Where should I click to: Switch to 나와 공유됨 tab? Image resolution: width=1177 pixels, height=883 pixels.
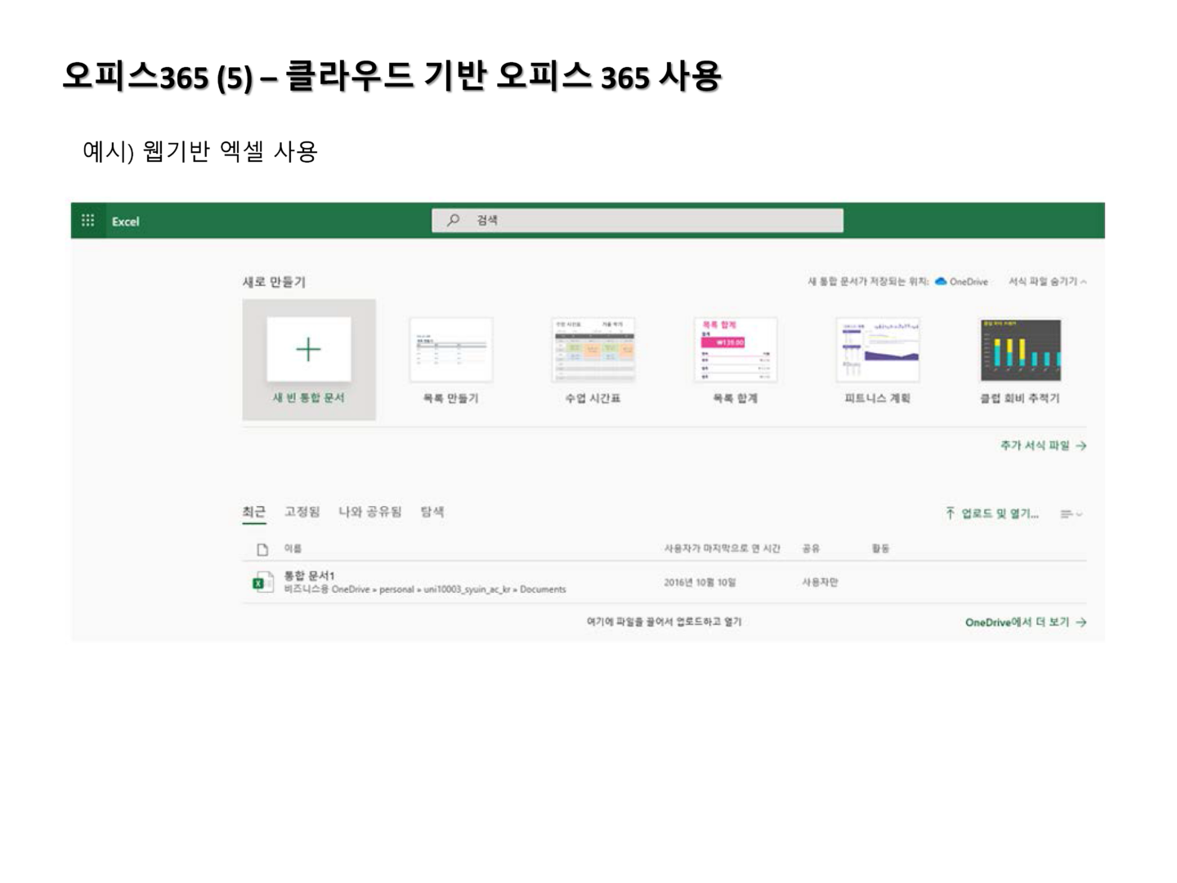tap(370, 512)
